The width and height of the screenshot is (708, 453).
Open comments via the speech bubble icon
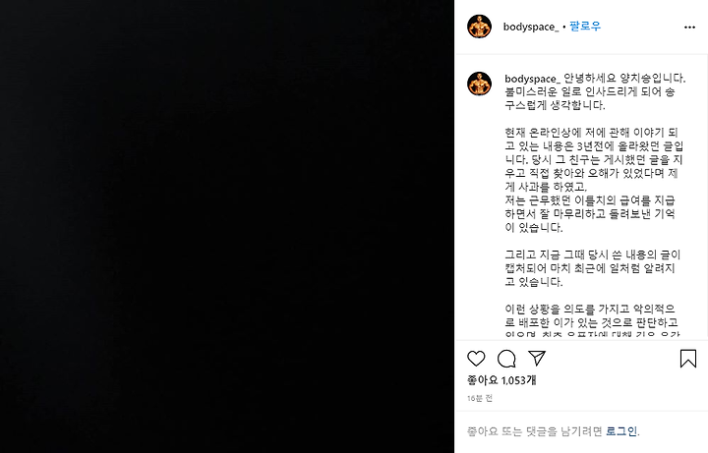506,359
